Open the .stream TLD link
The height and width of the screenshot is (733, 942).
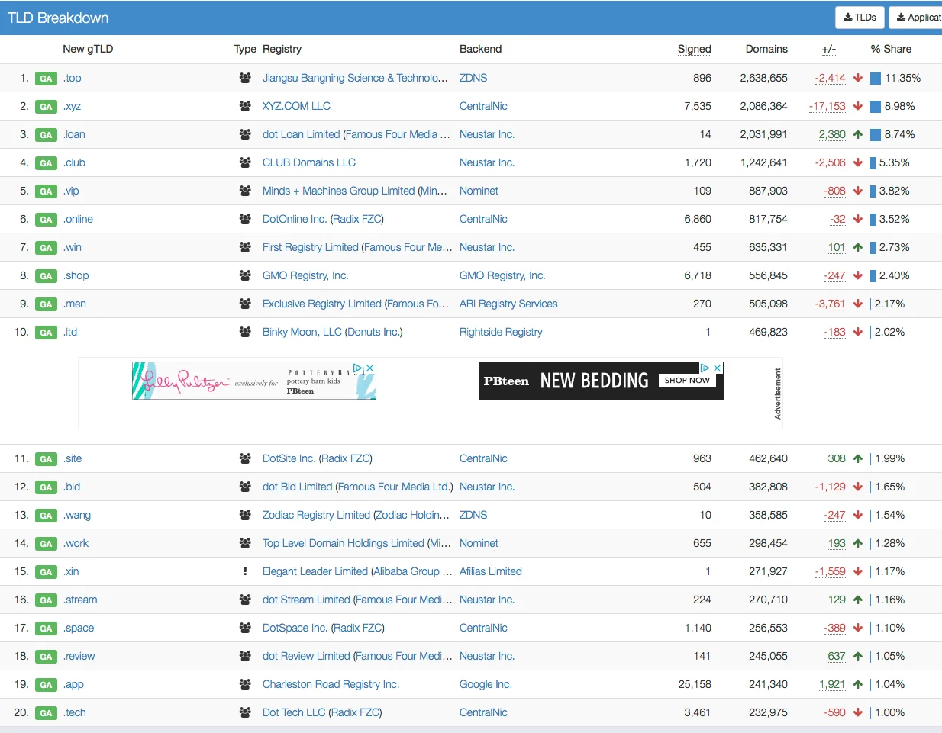coord(80,600)
